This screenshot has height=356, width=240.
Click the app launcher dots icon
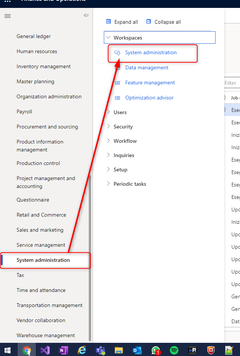pos(7,1)
